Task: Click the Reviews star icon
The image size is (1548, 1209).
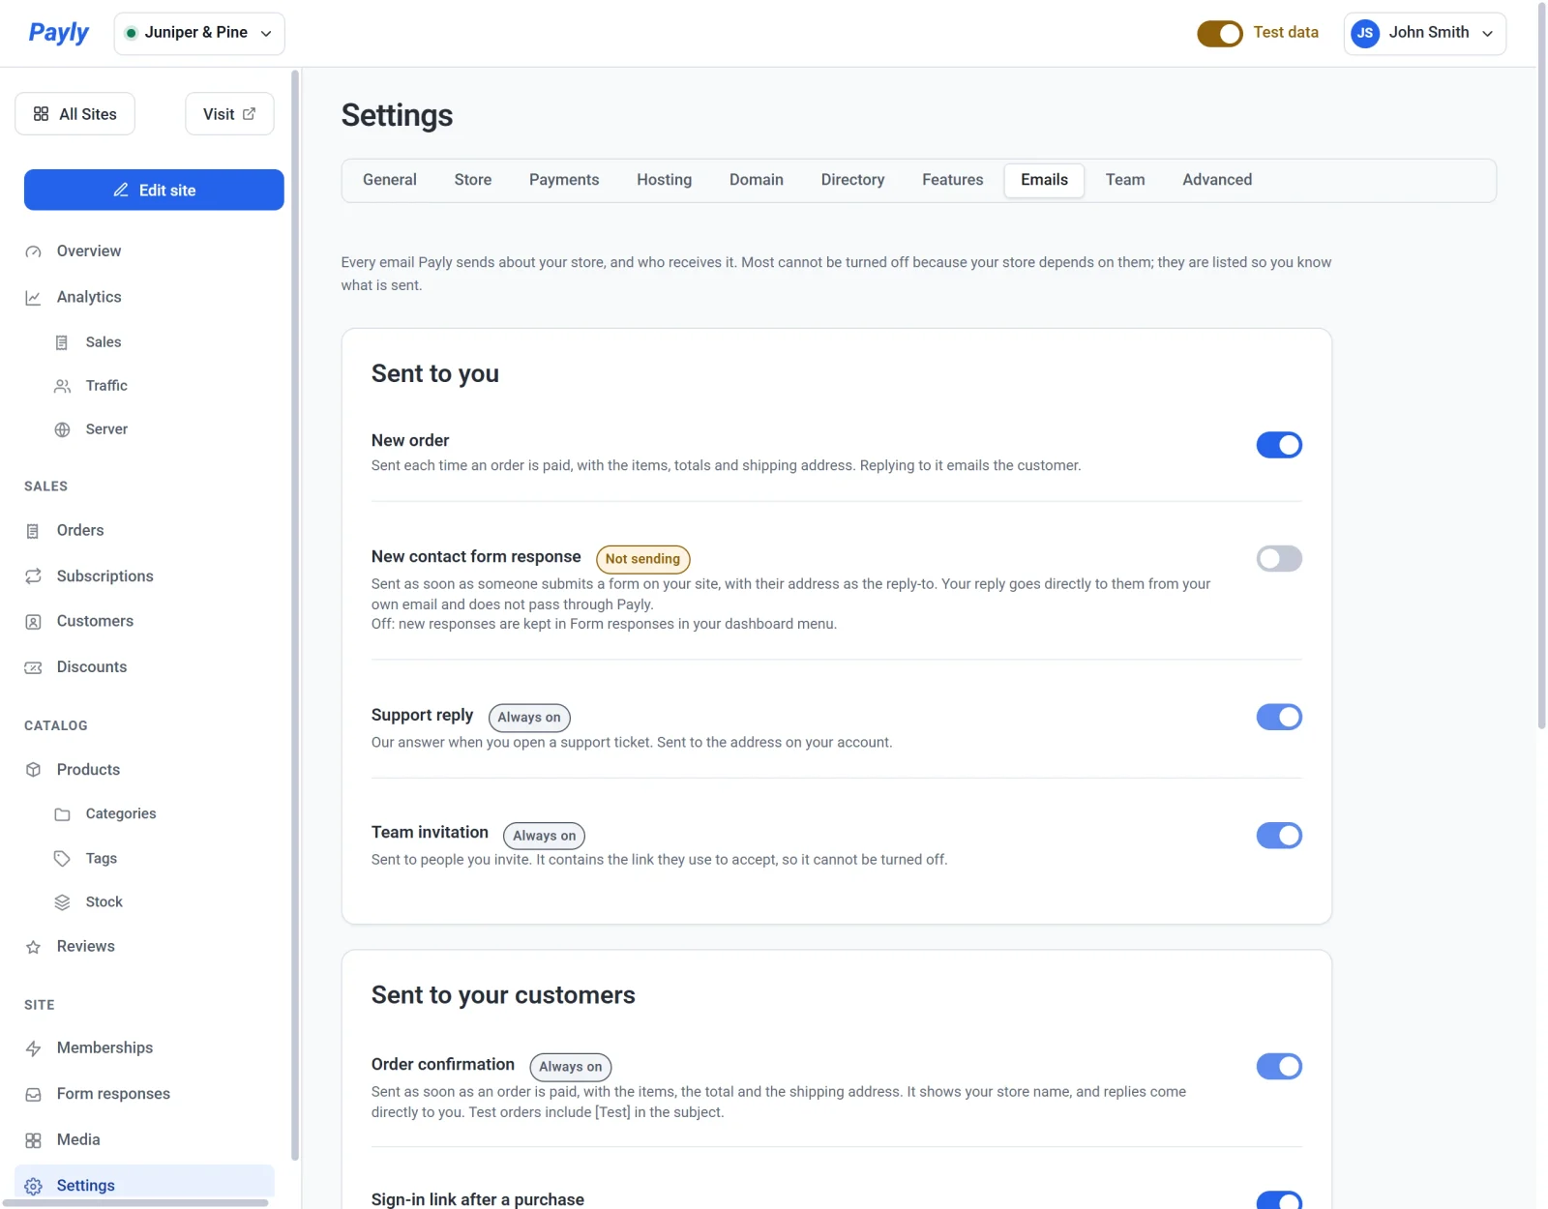Action: (33, 947)
